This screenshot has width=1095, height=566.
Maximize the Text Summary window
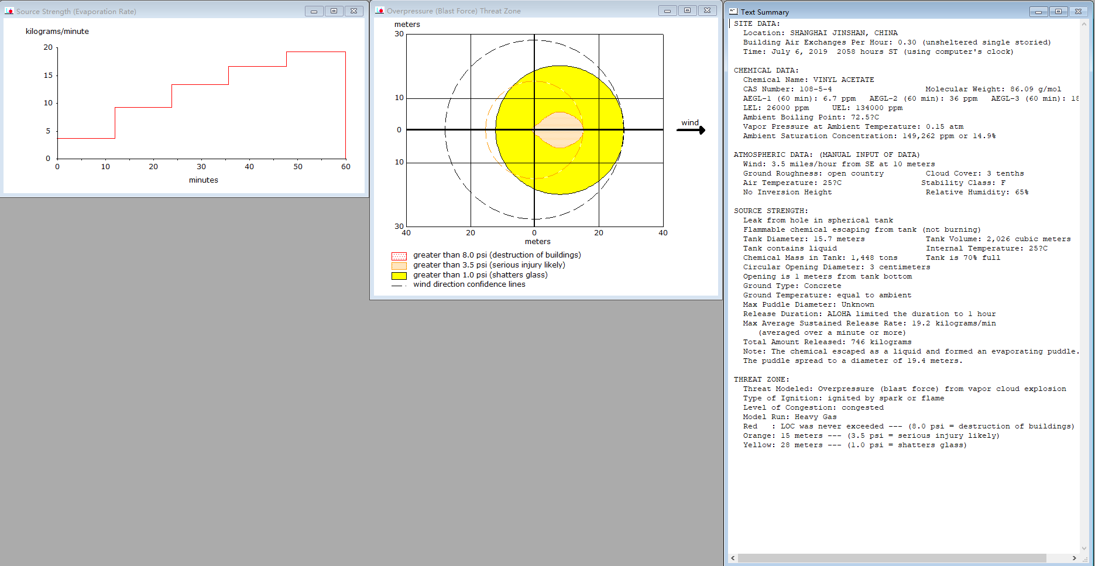1058,12
